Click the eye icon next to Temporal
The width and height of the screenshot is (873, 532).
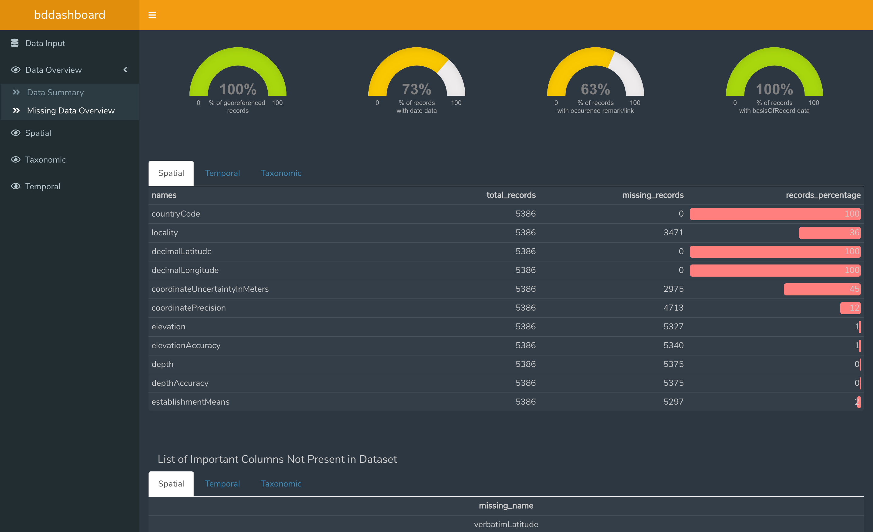(15, 186)
